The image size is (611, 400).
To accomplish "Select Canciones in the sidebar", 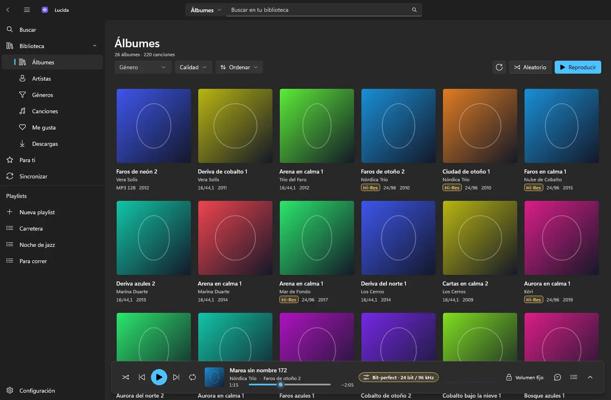I will click(x=52, y=111).
